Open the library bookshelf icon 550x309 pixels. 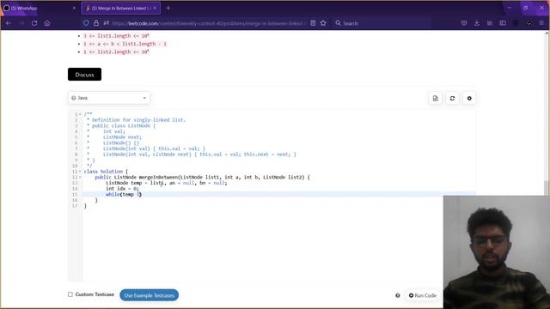(490, 23)
